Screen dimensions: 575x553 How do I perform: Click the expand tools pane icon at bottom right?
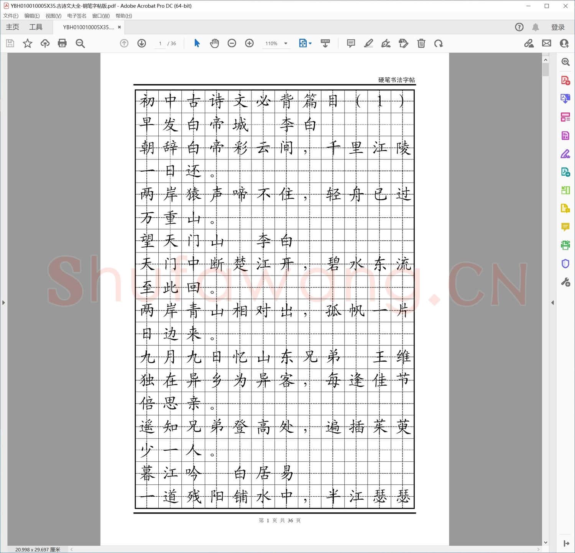pos(566,543)
